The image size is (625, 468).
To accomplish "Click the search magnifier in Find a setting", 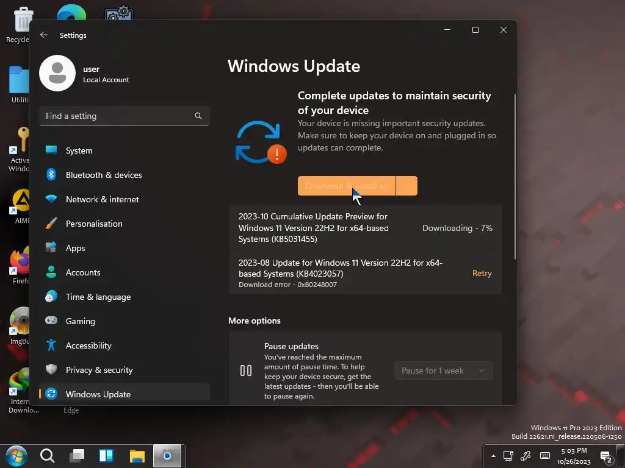I will pyautogui.click(x=198, y=116).
